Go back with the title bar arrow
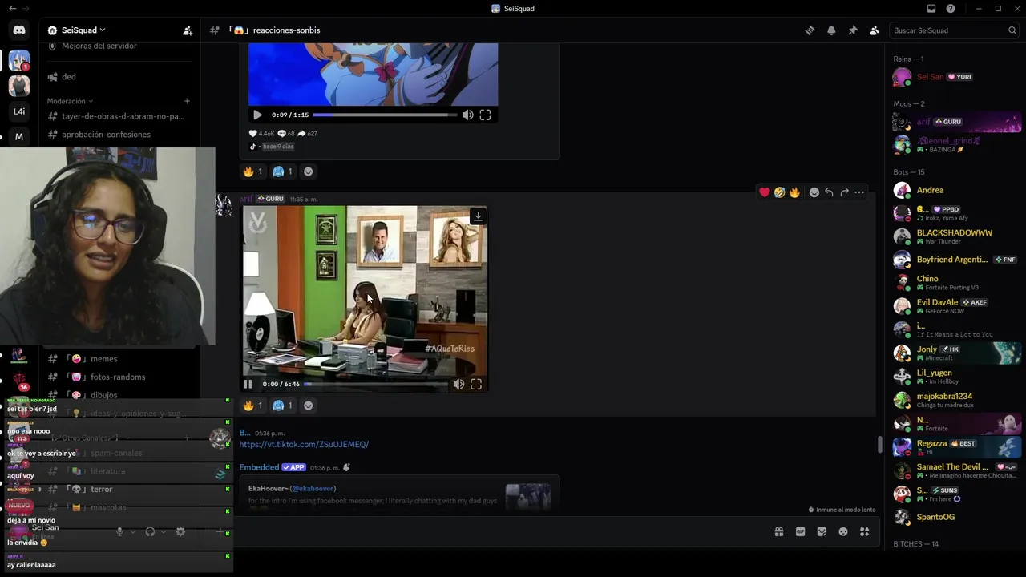This screenshot has height=577, width=1026. (12, 8)
